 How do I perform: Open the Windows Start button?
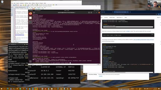[x=2, y=89]
